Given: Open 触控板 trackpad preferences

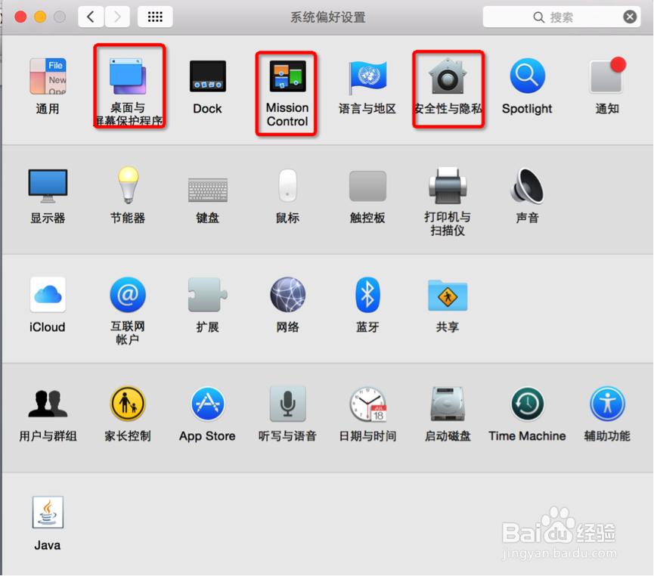Looking at the screenshot, I should [x=367, y=186].
